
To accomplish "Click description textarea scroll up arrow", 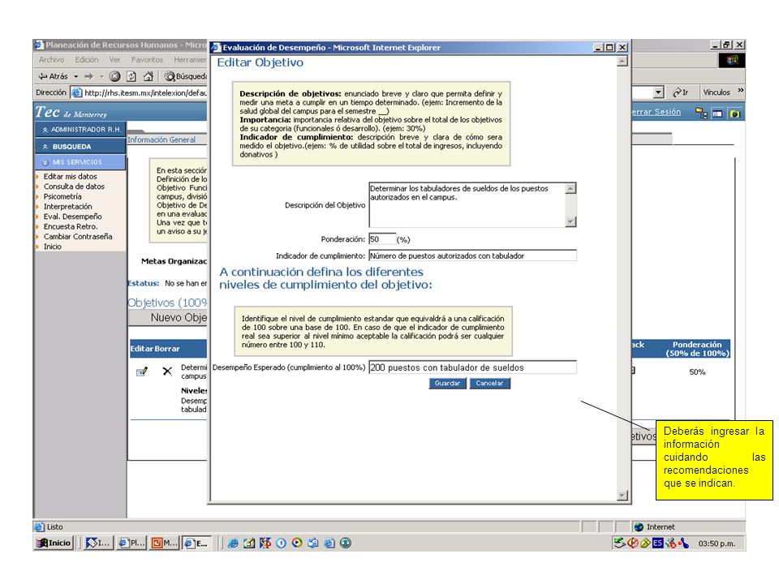I will (570, 188).
